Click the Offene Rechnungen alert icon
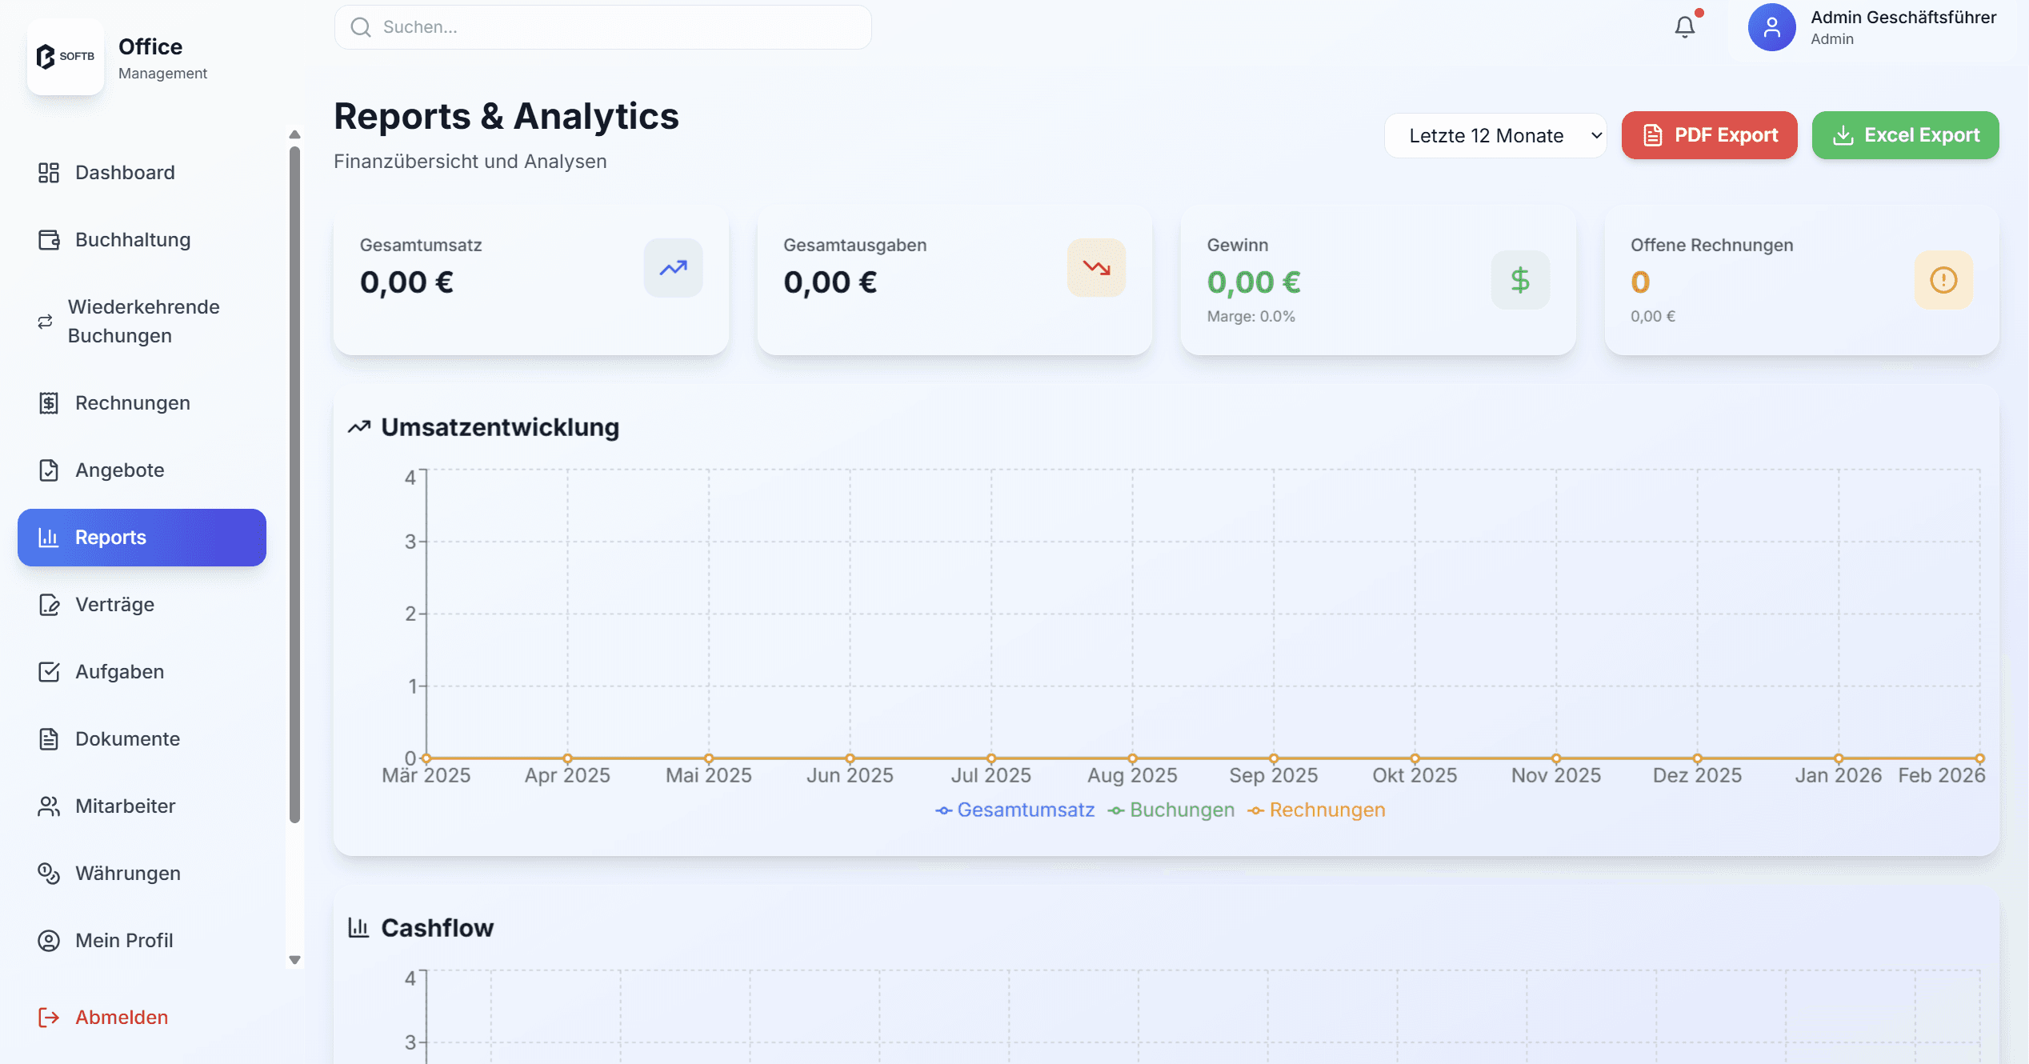 (x=1943, y=280)
